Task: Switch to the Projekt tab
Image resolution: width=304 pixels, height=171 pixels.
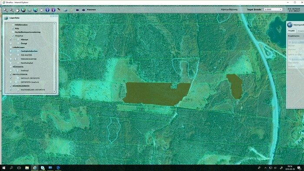Action: point(291,30)
